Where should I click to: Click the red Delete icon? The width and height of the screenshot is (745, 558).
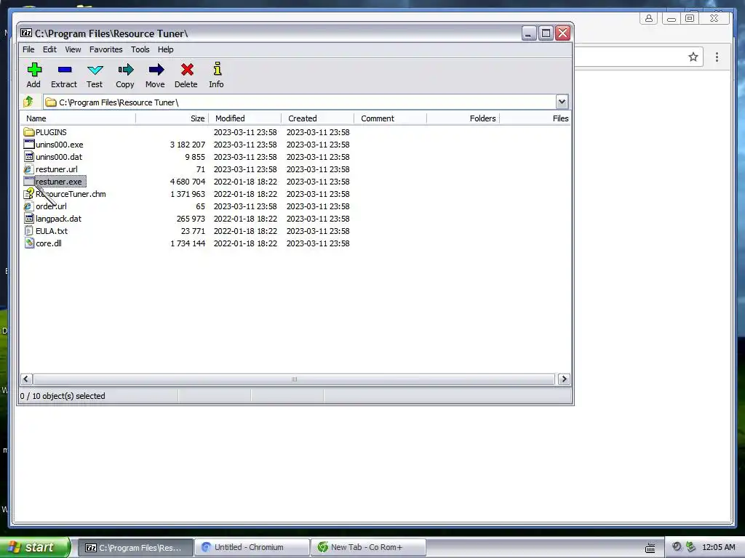coord(187,70)
